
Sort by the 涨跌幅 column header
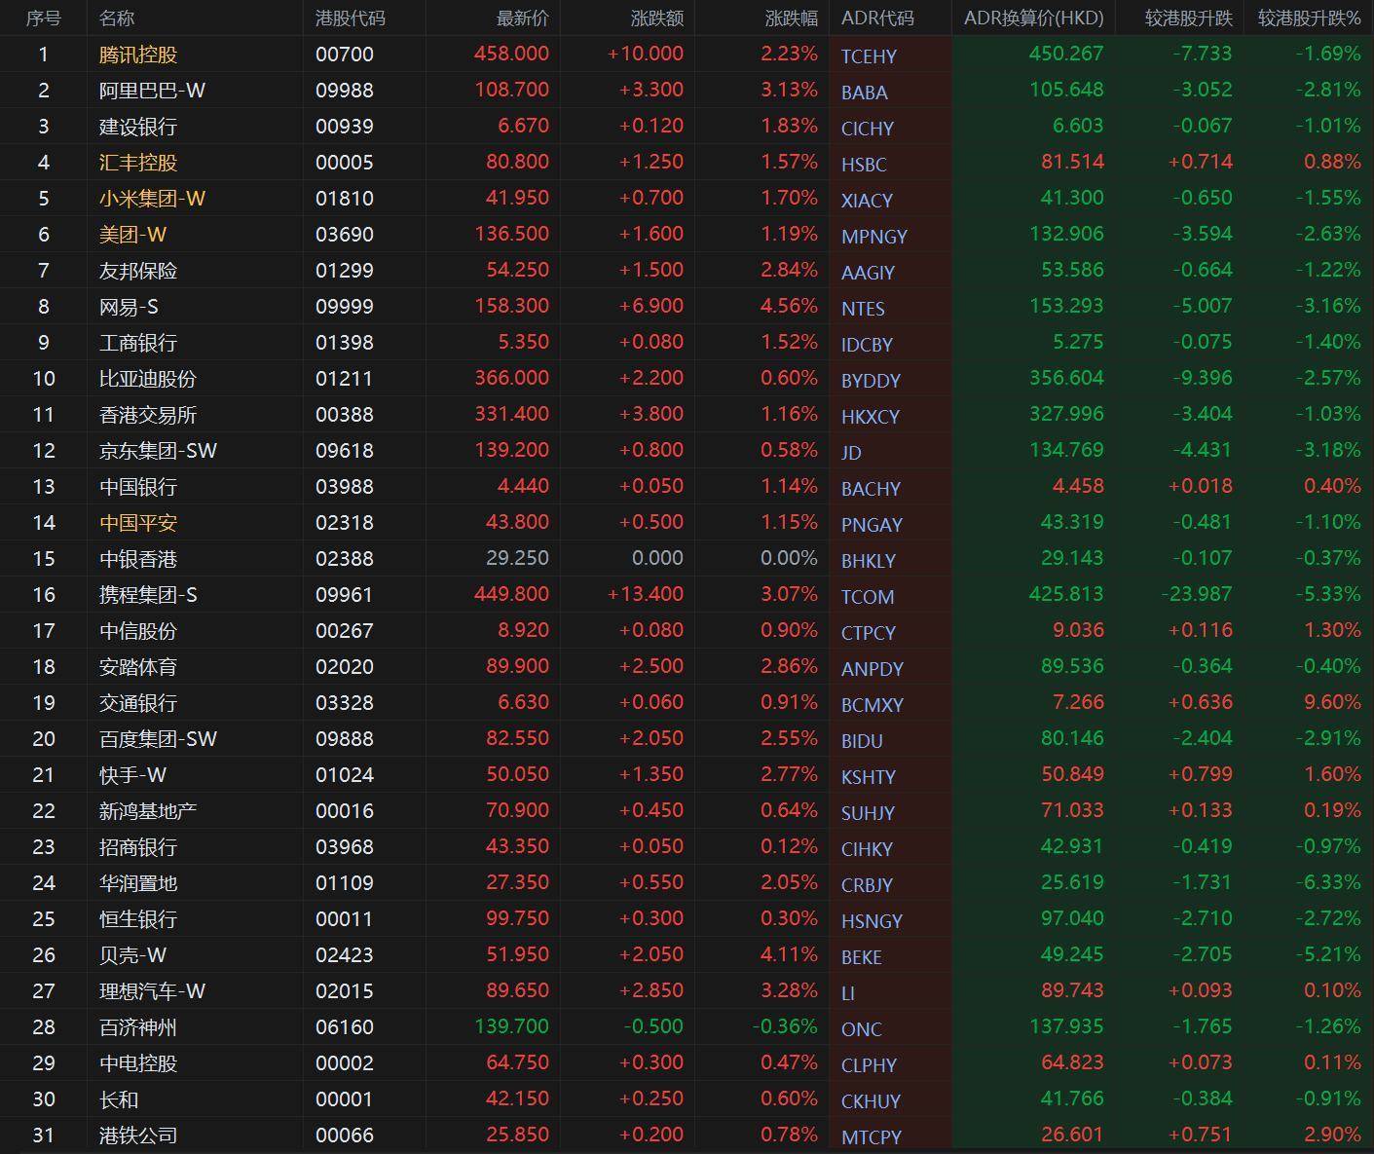pyautogui.click(x=792, y=19)
